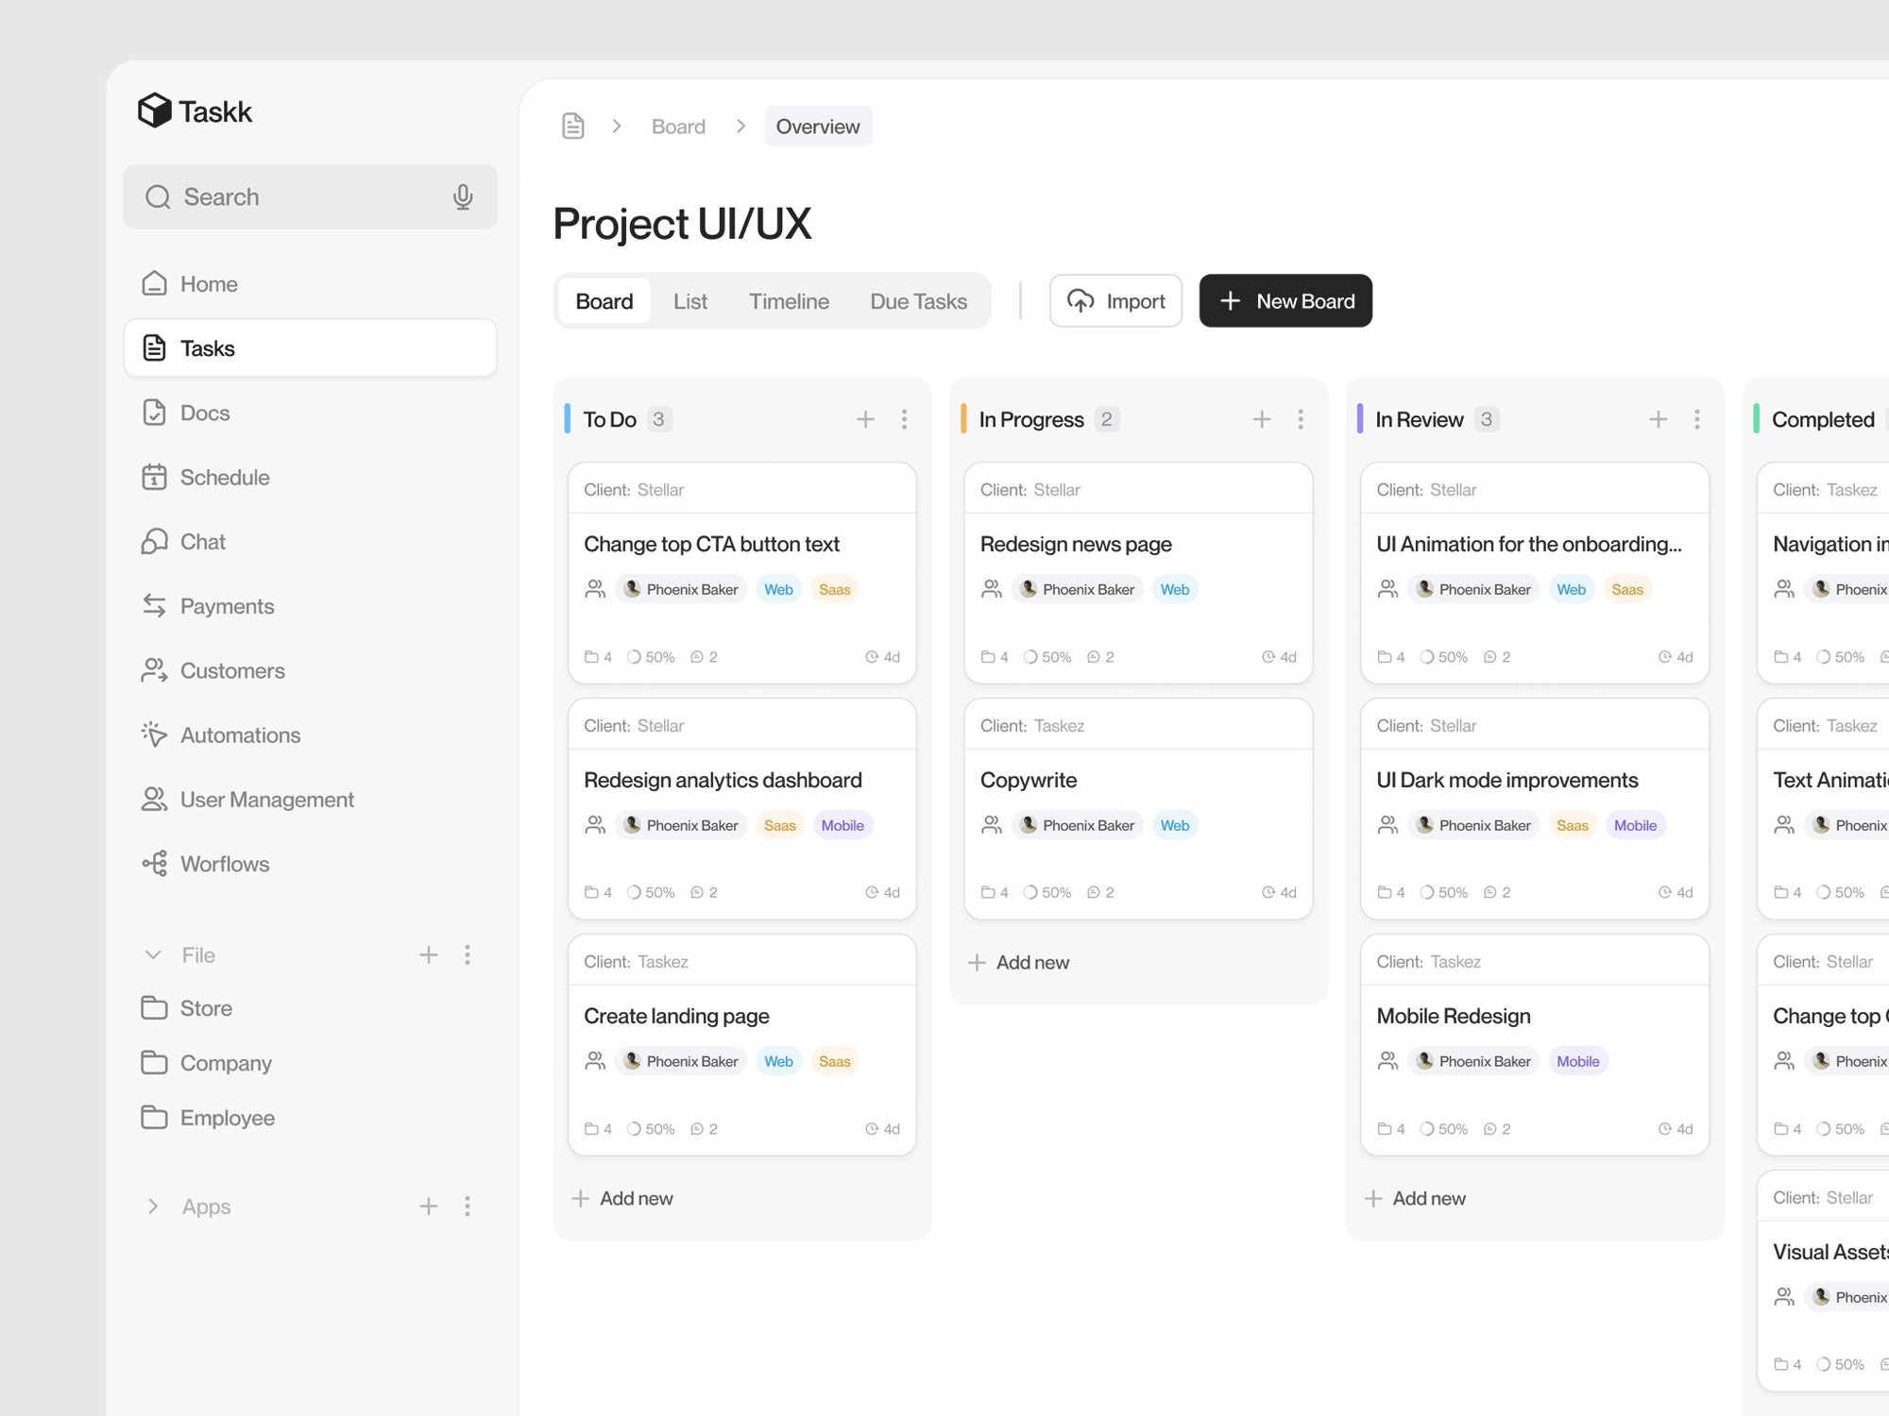Image resolution: width=1889 pixels, height=1416 pixels.
Task: Open the To Do column options menu
Action: tap(904, 419)
